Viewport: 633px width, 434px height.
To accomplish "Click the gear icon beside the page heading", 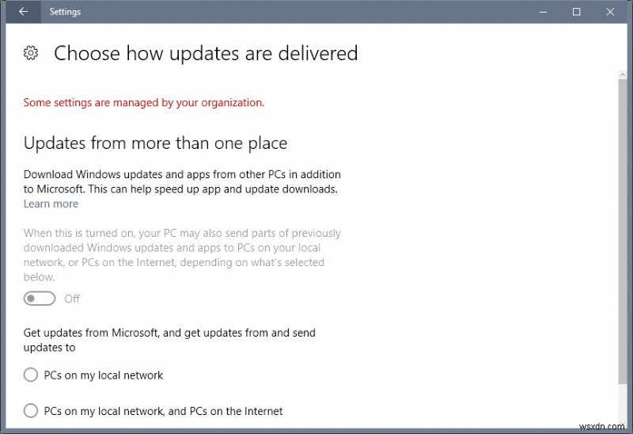I will (31, 53).
